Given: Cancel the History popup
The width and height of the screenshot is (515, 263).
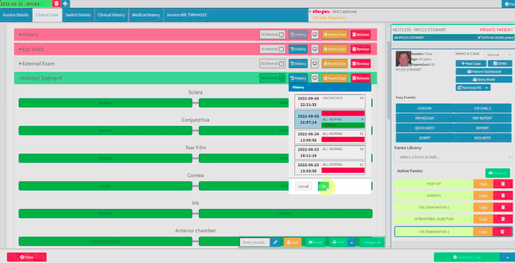Looking at the screenshot, I should pyautogui.click(x=303, y=186).
